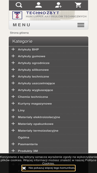Click the X icon in cookie notice
The width and height of the screenshot is (97, 173).
tap(24, 168)
